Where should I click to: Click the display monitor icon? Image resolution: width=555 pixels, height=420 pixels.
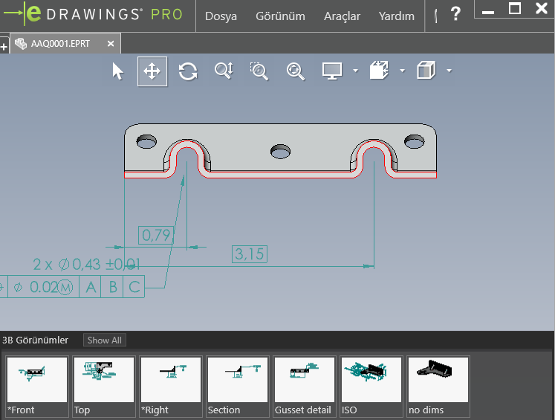pyautogui.click(x=331, y=71)
